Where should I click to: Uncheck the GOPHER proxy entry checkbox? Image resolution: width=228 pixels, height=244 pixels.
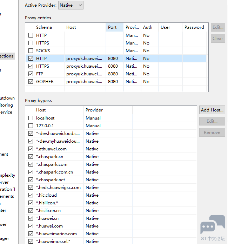tap(31, 82)
